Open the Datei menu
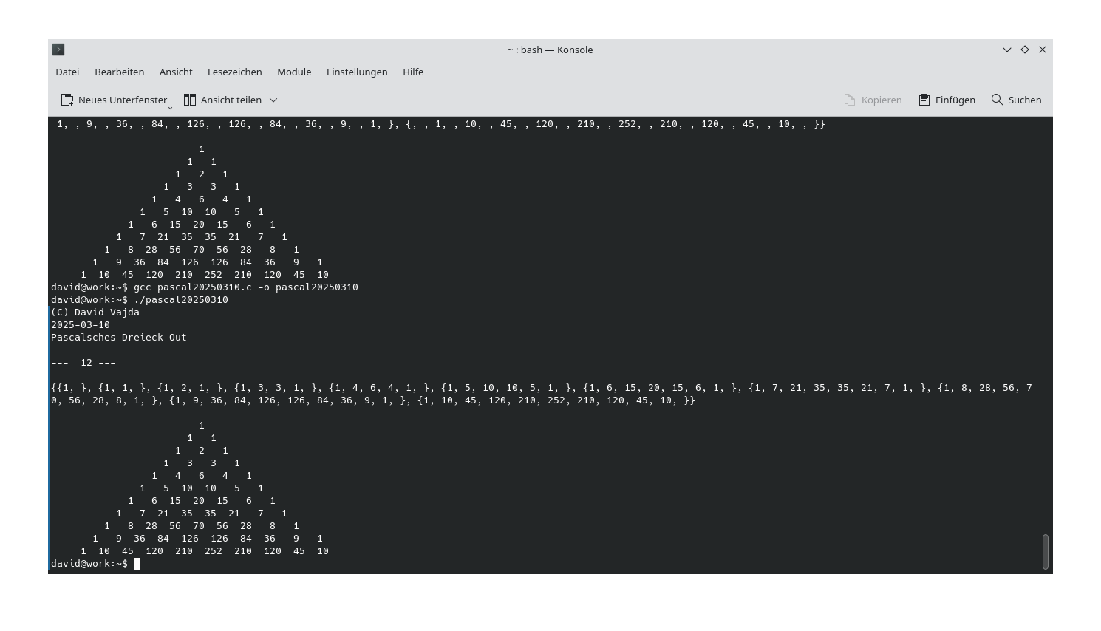Viewport: 1101px width, 631px height. [67, 72]
